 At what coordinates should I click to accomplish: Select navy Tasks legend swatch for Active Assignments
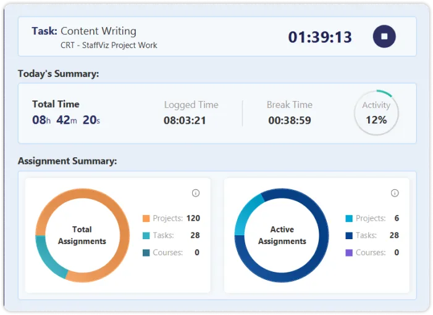click(x=349, y=235)
